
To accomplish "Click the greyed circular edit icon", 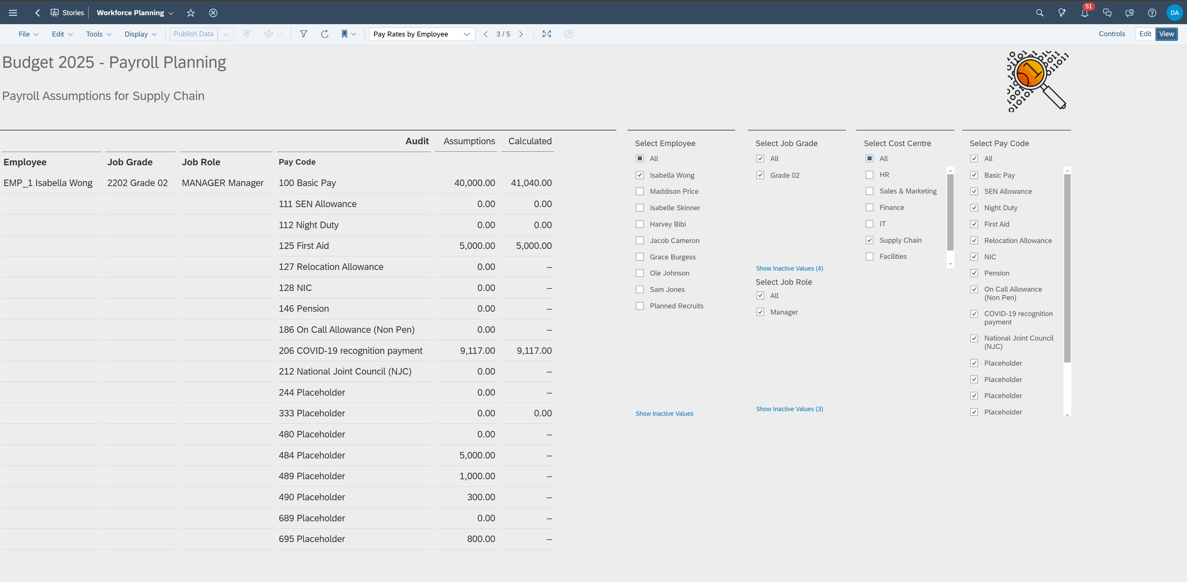I will click(568, 34).
